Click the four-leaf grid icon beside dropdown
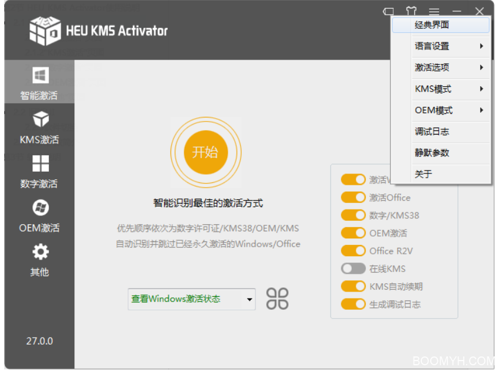Screen dimensions: 501x370 point(277,299)
